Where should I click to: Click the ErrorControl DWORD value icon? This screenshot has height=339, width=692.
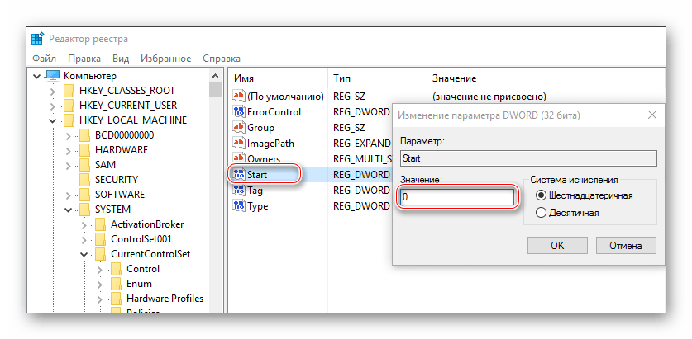239,112
